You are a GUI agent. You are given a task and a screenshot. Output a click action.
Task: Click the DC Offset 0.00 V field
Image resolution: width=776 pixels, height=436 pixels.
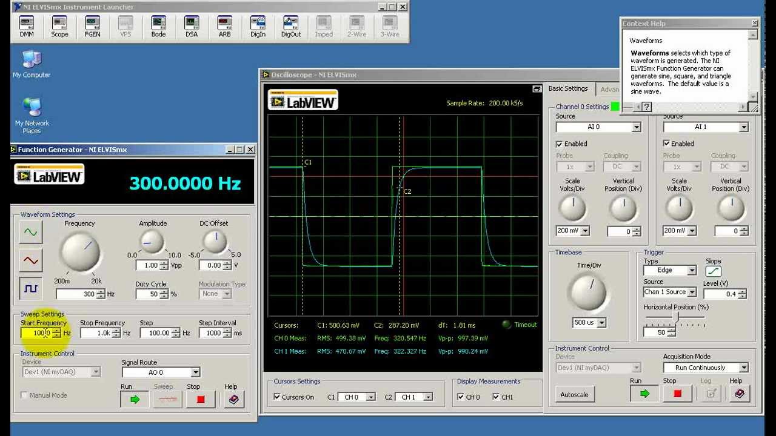click(x=210, y=265)
